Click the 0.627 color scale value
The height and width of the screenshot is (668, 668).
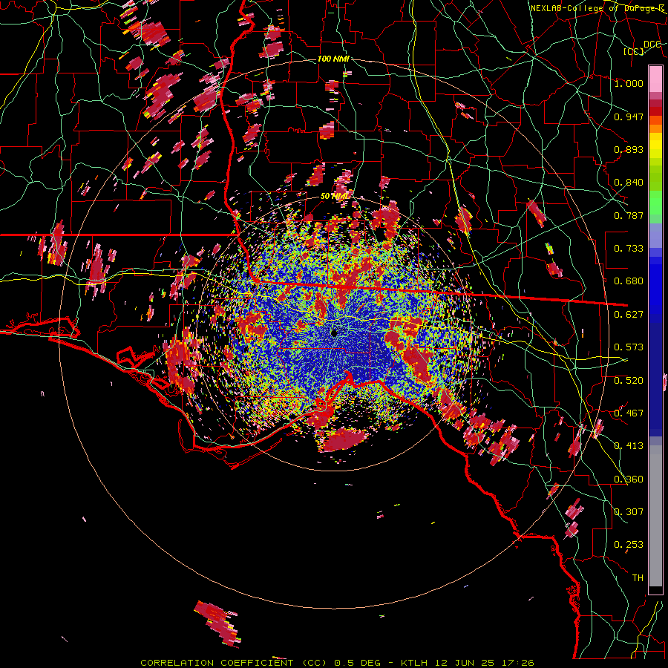pyautogui.click(x=629, y=315)
